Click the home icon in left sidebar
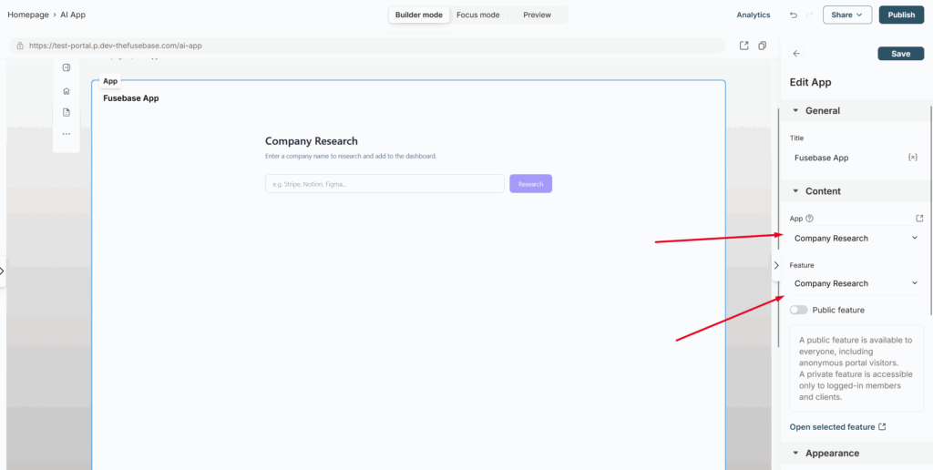 pyautogui.click(x=67, y=91)
